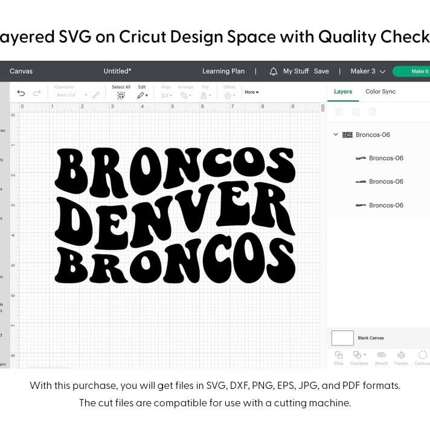Open the Basic Cut operation dropdown
Image resolution: width=430 pixels, height=430 pixels.
72,95
